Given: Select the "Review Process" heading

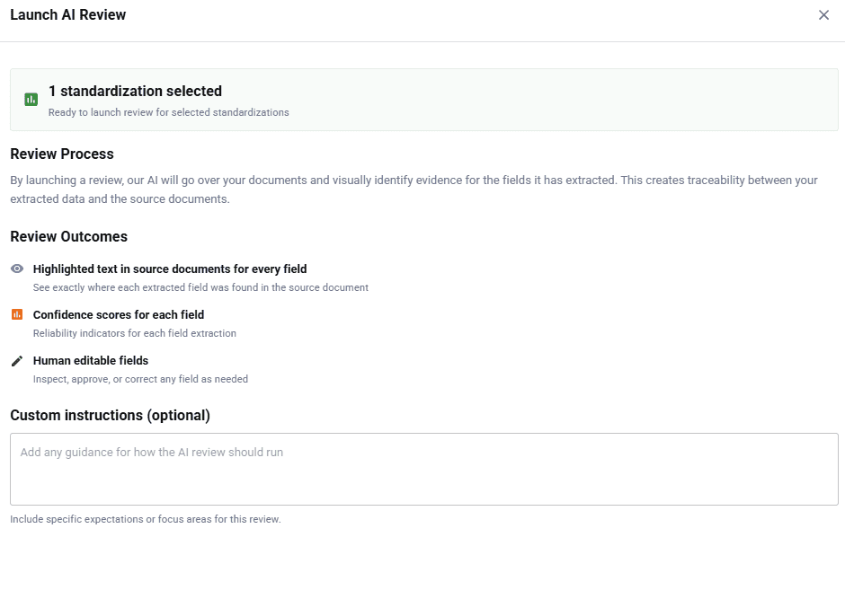Looking at the screenshot, I should coord(62,154).
